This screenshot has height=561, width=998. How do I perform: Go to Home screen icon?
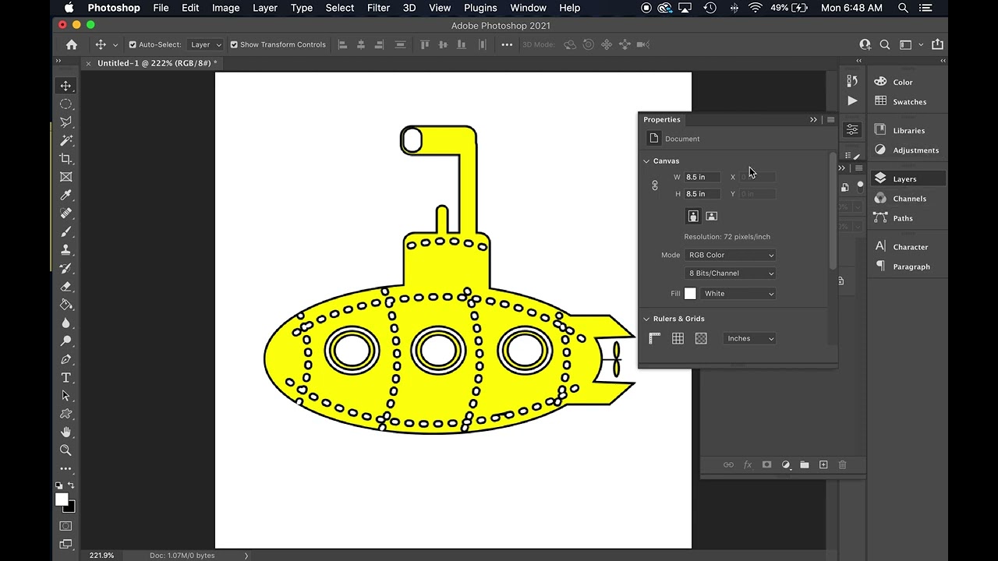click(x=72, y=44)
